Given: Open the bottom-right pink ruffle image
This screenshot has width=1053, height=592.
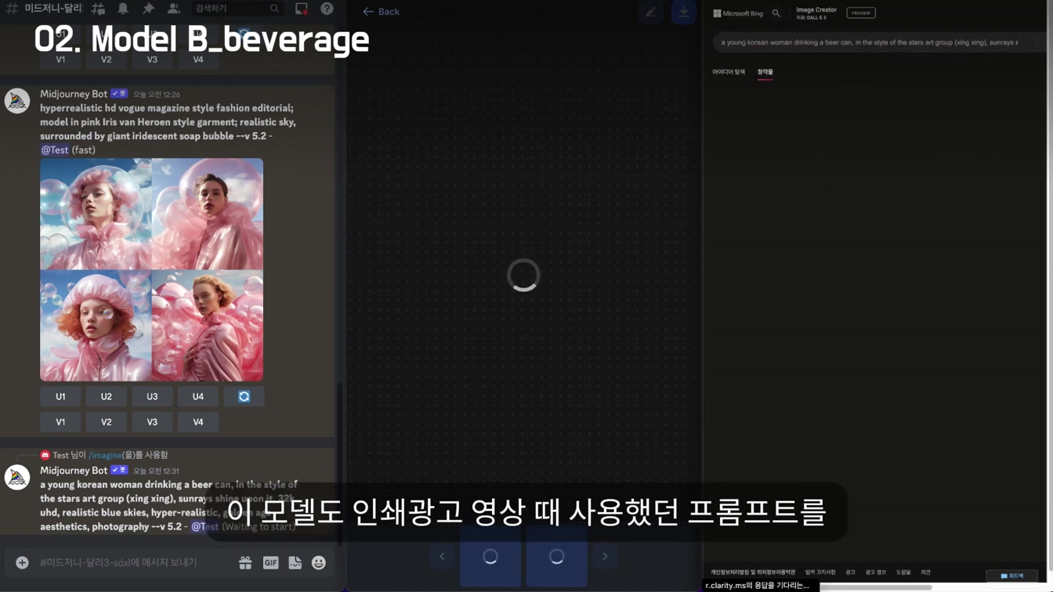Looking at the screenshot, I should click(208, 326).
